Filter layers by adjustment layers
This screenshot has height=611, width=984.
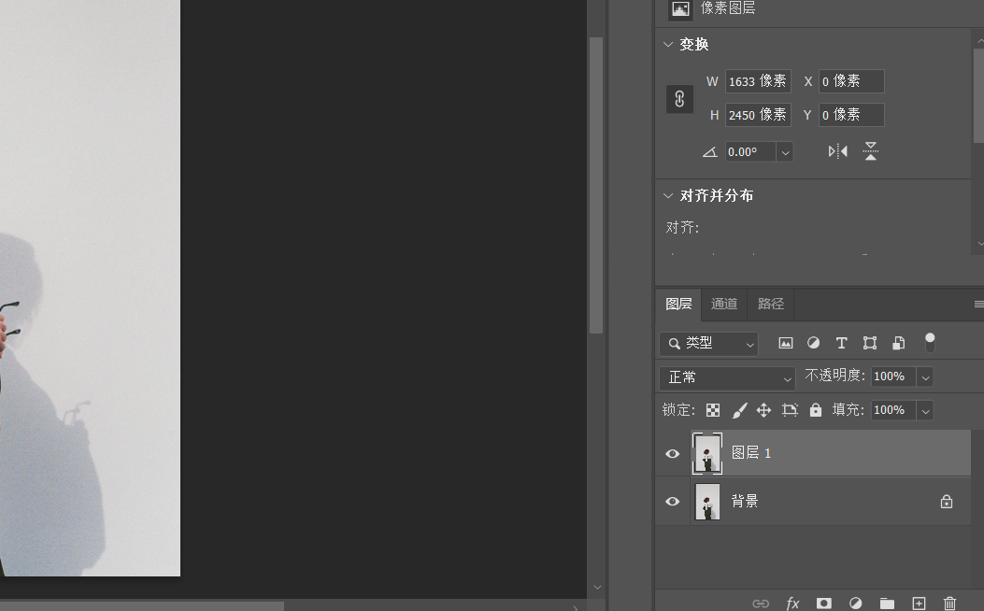[x=813, y=343]
